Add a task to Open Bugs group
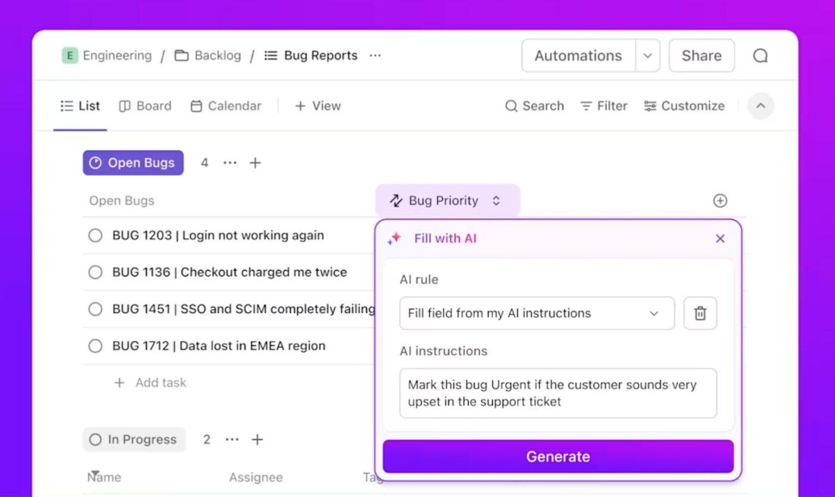This screenshot has width=835, height=497. [150, 383]
